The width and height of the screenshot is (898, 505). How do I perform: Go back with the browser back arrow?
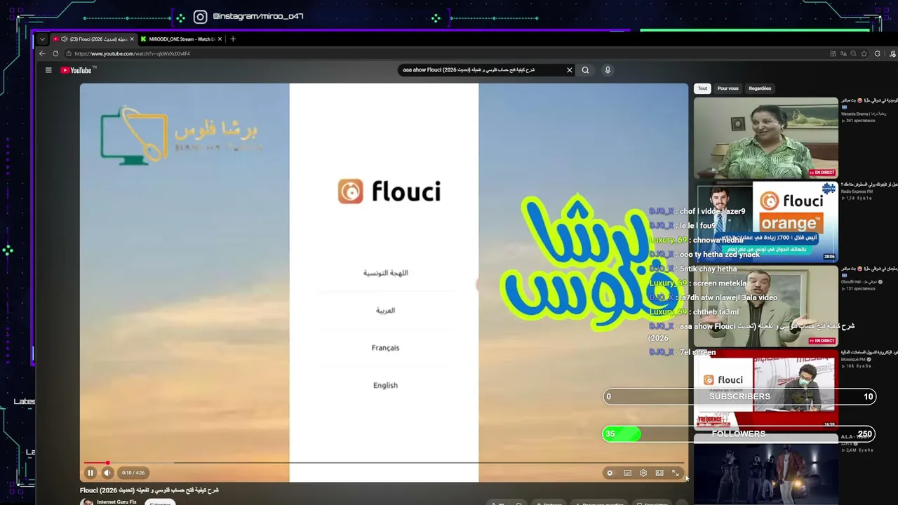[42, 54]
